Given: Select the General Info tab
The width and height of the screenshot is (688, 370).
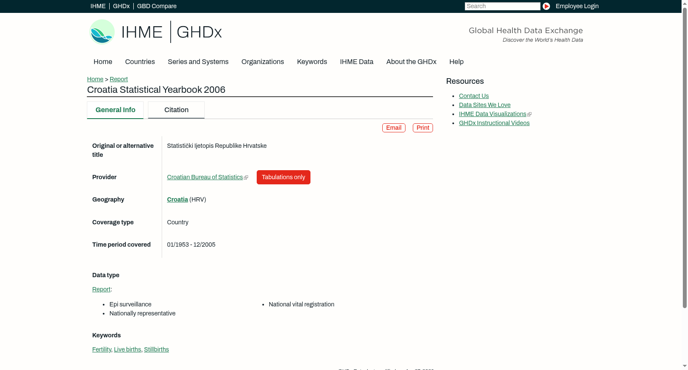Looking at the screenshot, I should pyautogui.click(x=115, y=110).
